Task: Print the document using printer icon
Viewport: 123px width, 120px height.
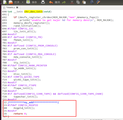Action: click(x=43, y=2)
